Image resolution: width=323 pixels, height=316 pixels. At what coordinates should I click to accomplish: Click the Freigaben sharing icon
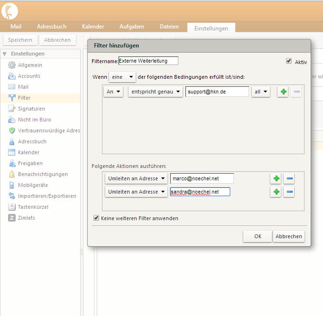point(12,163)
